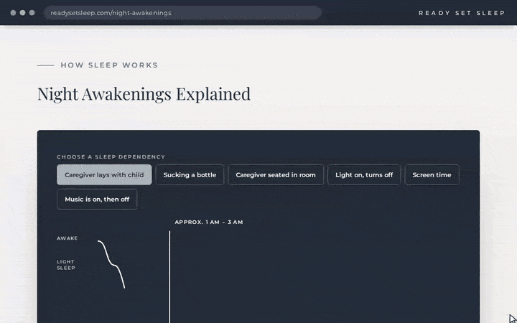
Task: Choose the 'Screen time' dependency
Action: (432, 174)
